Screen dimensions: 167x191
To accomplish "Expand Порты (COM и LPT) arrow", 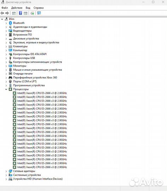I will [6, 81].
